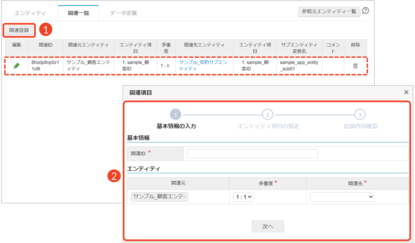The image size is (415, 243).
Task: Switch to the エンティティ tab
Action: [x=30, y=13]
